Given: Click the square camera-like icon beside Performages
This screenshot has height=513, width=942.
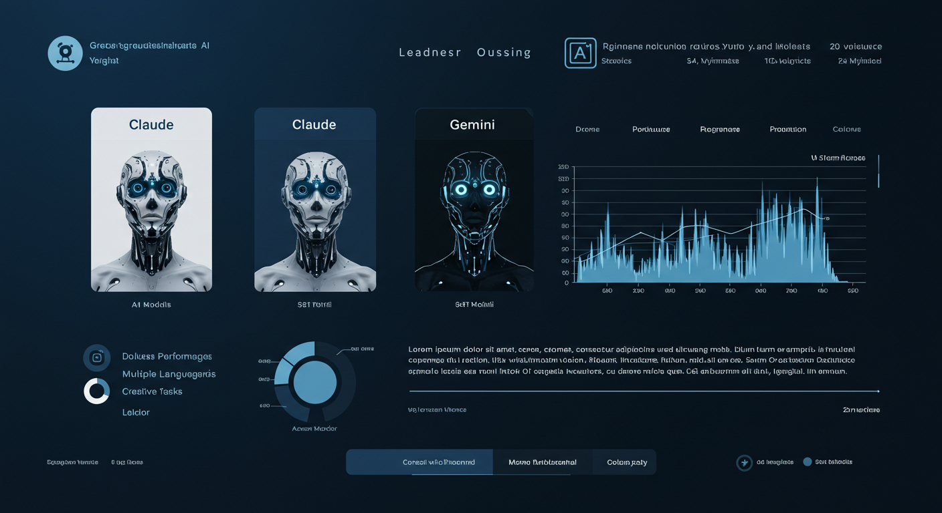Looking at the screenshot, I should (96, 358).
